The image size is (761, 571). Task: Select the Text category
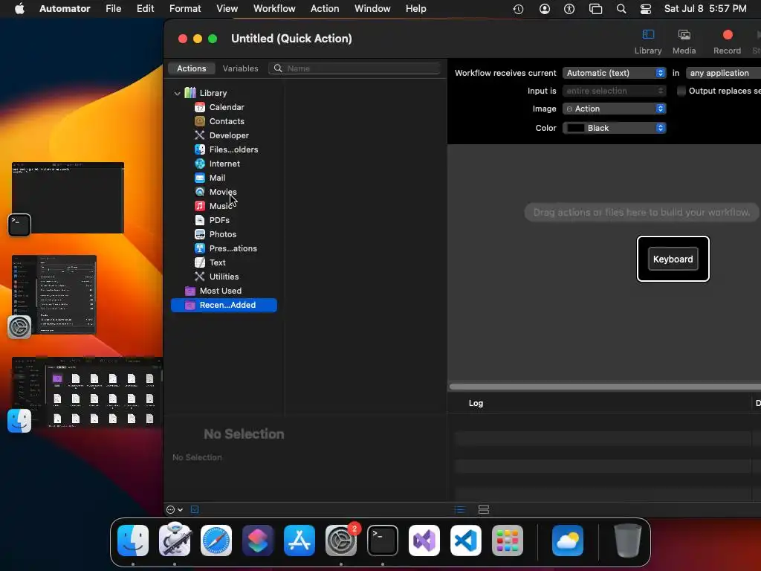pyautogui.click(x=217, y=262)
